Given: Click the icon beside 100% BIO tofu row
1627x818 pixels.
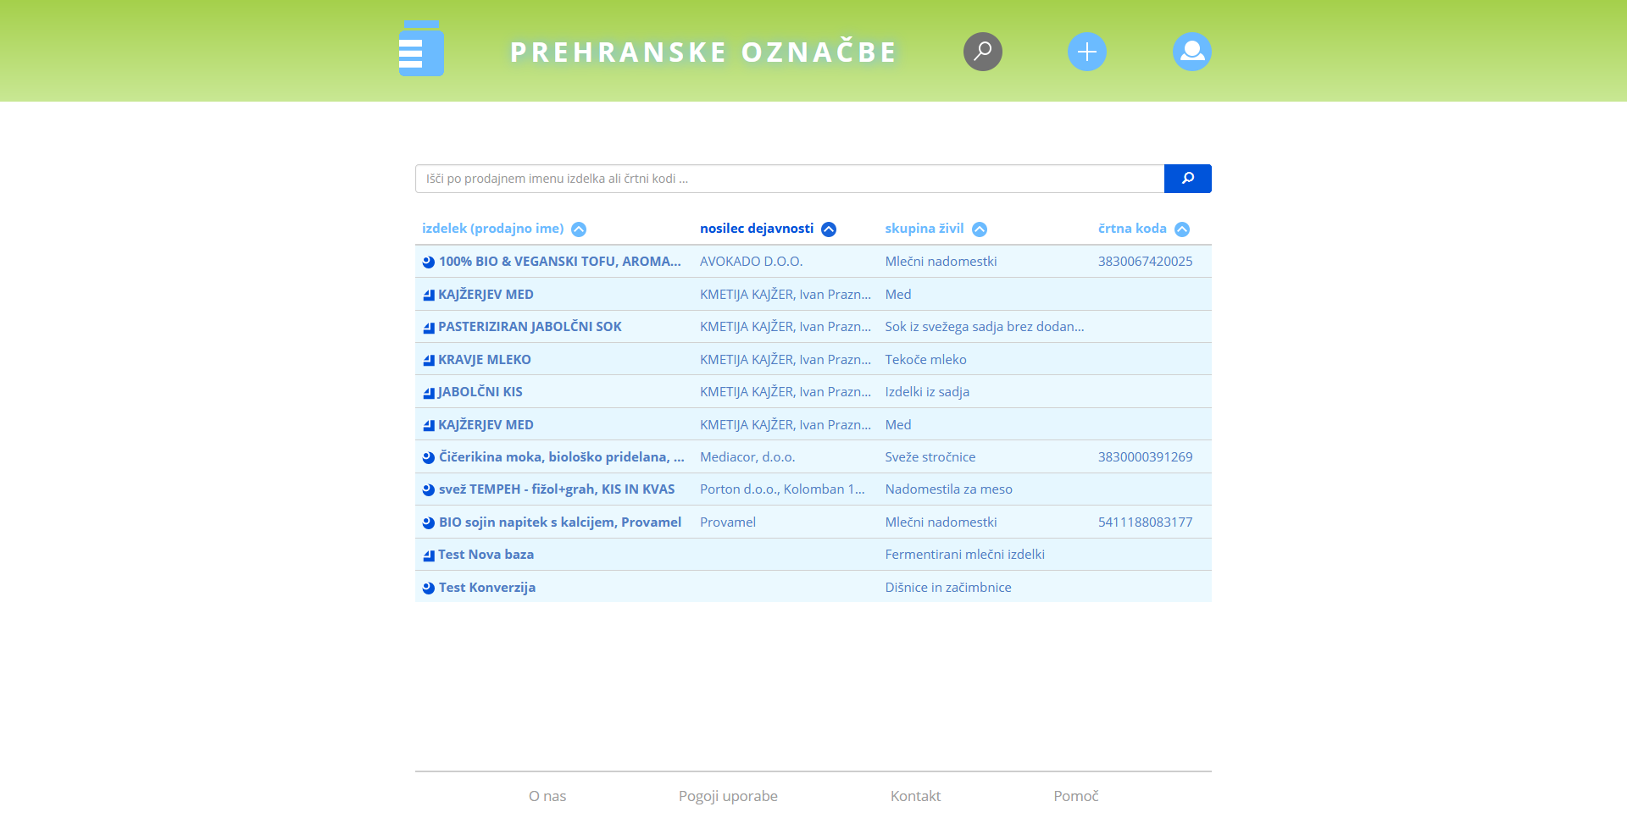Looking at the screenshot, I should (429, 263).
